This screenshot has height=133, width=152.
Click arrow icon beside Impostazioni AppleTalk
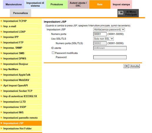1,75
